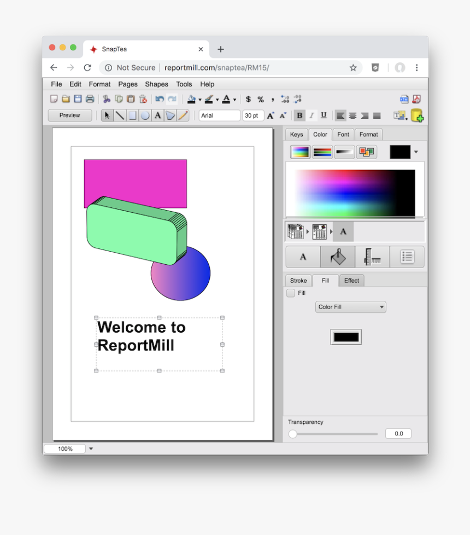The image size is (470, 535).
Task: Click the Open folder icon
Action: click(66, 99)
